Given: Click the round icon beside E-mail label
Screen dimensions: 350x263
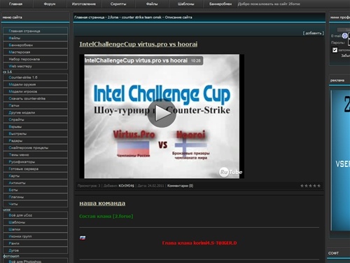Looking at the screenshot, I should pyautogui.click(x=344, y=36).
